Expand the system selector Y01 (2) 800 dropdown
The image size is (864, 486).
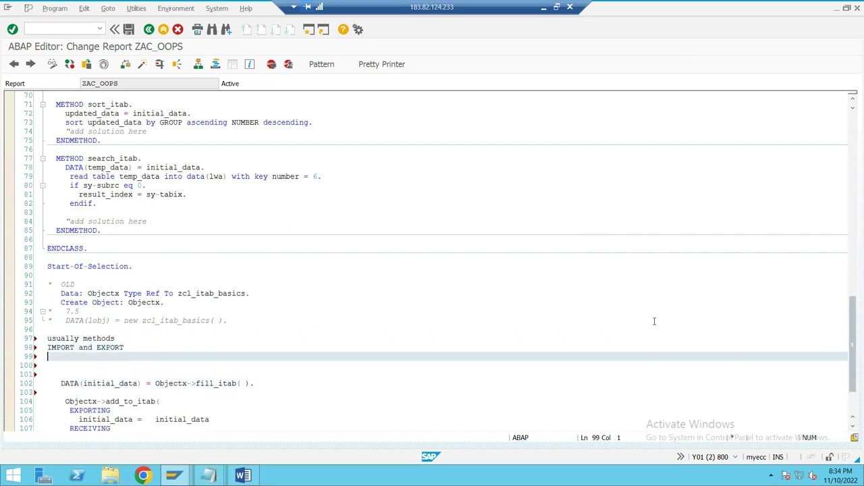[x=735, y=458]
